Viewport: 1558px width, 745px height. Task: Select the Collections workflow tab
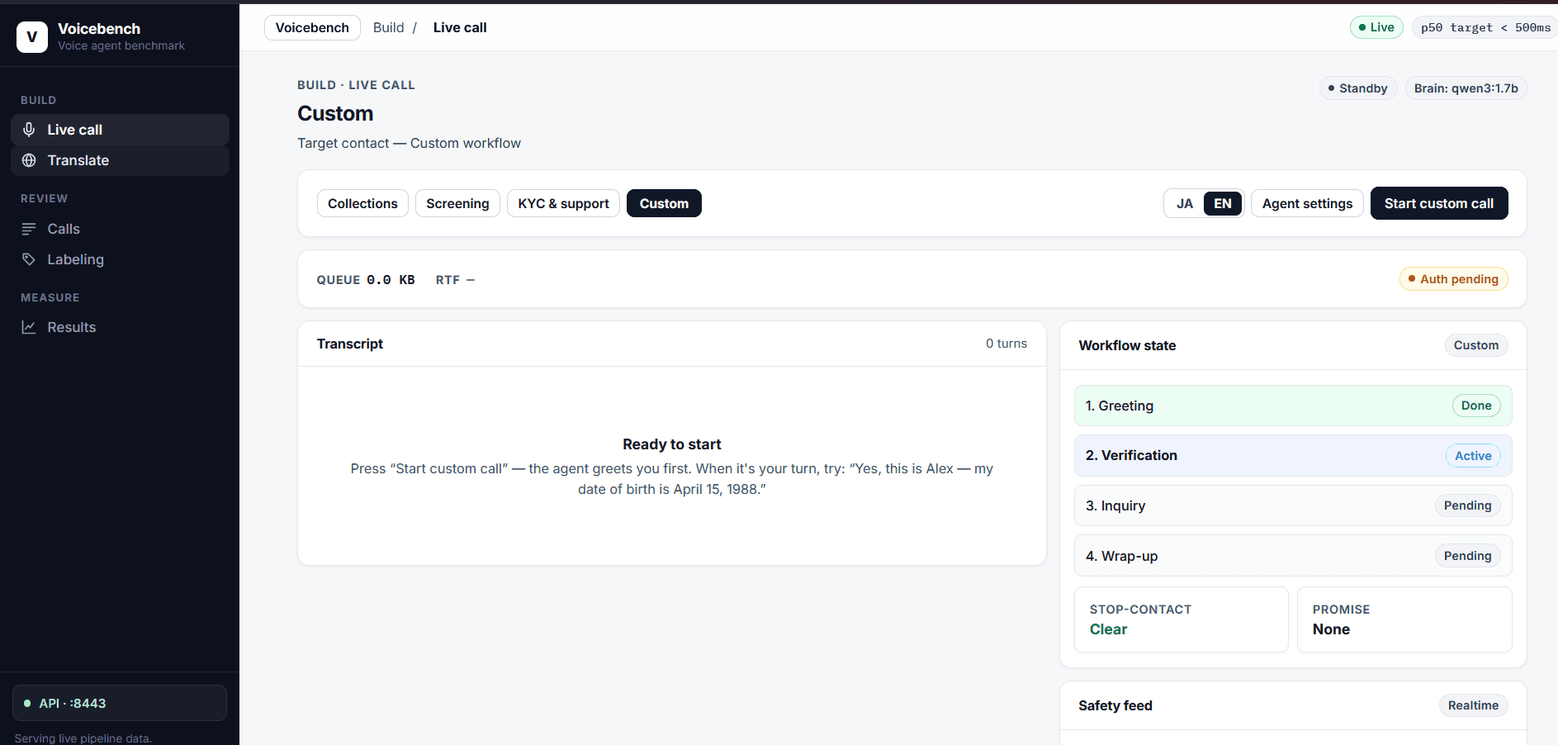362,203
